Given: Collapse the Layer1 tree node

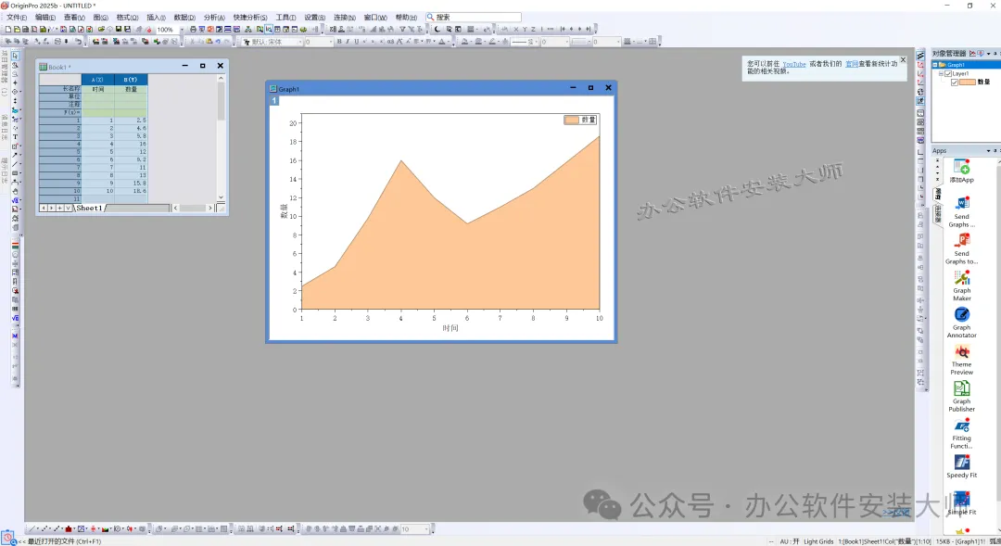Looking at the screenshot, I should coord(941,73).
